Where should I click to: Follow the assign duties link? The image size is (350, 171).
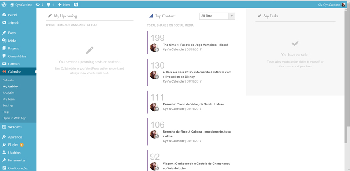pyautogui.click(x=298, y=62)
